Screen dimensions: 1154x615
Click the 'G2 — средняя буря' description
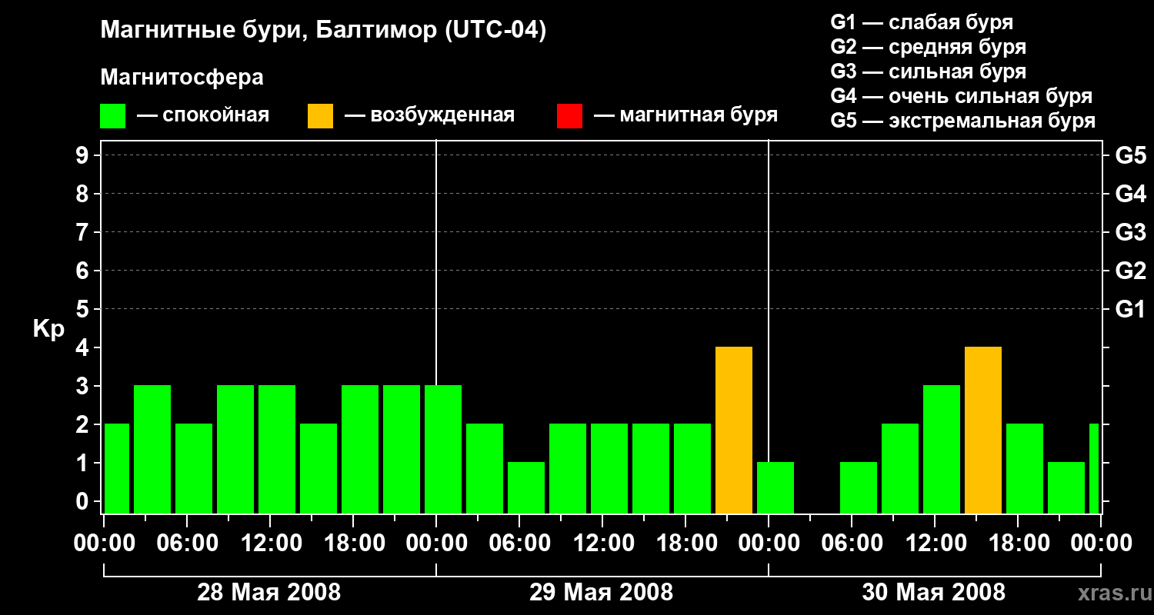[928, 47]
